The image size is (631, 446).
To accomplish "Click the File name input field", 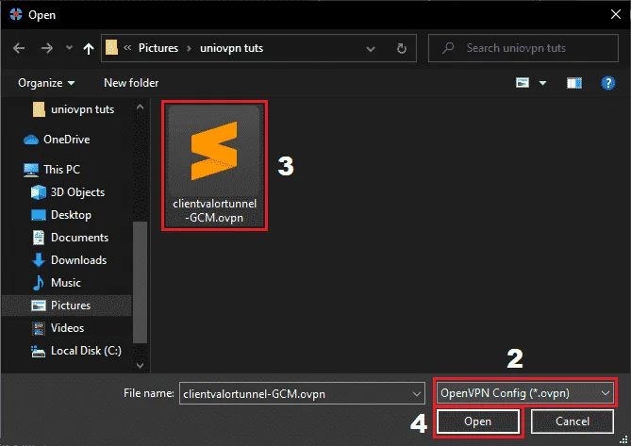I will pyautogui.click(x=295, y=394).
